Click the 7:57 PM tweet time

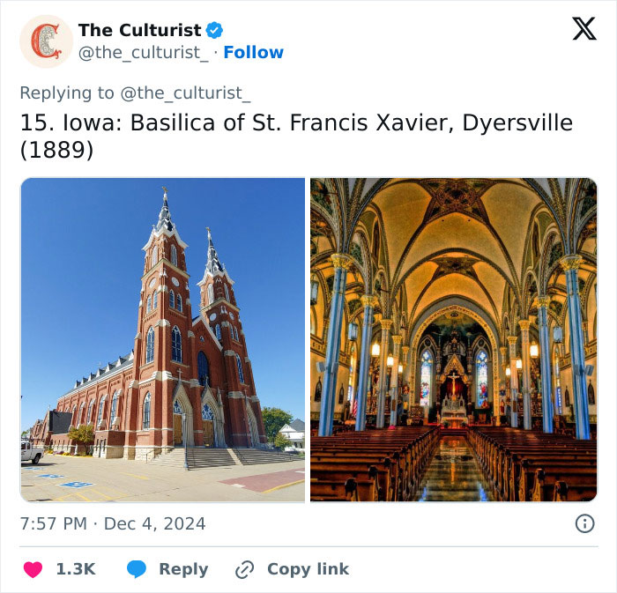click(x=53, y=523)
